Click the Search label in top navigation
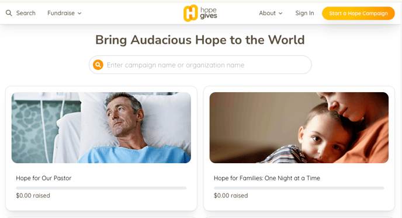Screen dimensions: 402x218 click(x=26, y=13)
